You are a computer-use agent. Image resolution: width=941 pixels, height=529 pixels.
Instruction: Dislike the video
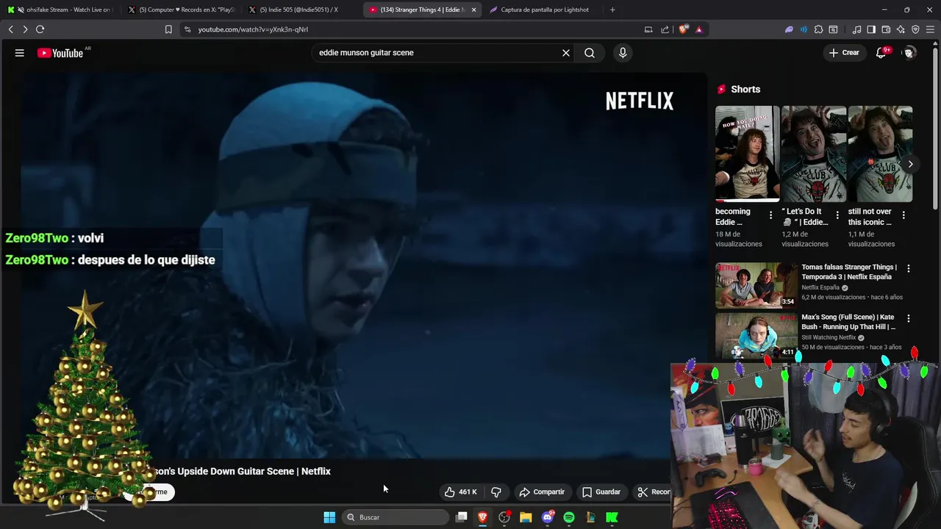click(x=496, y=492)
